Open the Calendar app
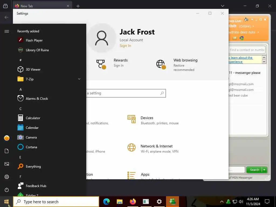Viewport: 276px width, 207px height. (49, 127)
